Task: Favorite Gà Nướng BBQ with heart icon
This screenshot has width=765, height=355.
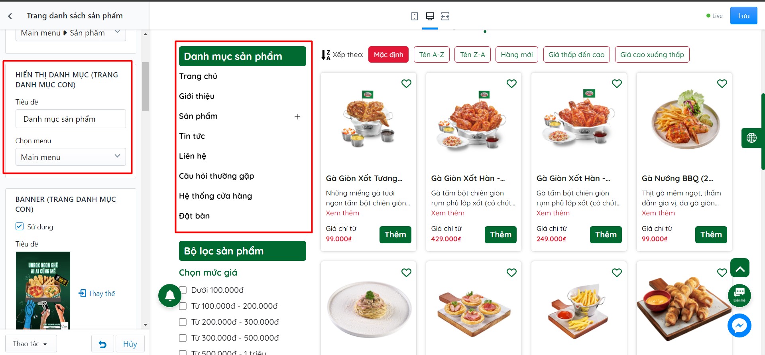Action: pos(722,83)
